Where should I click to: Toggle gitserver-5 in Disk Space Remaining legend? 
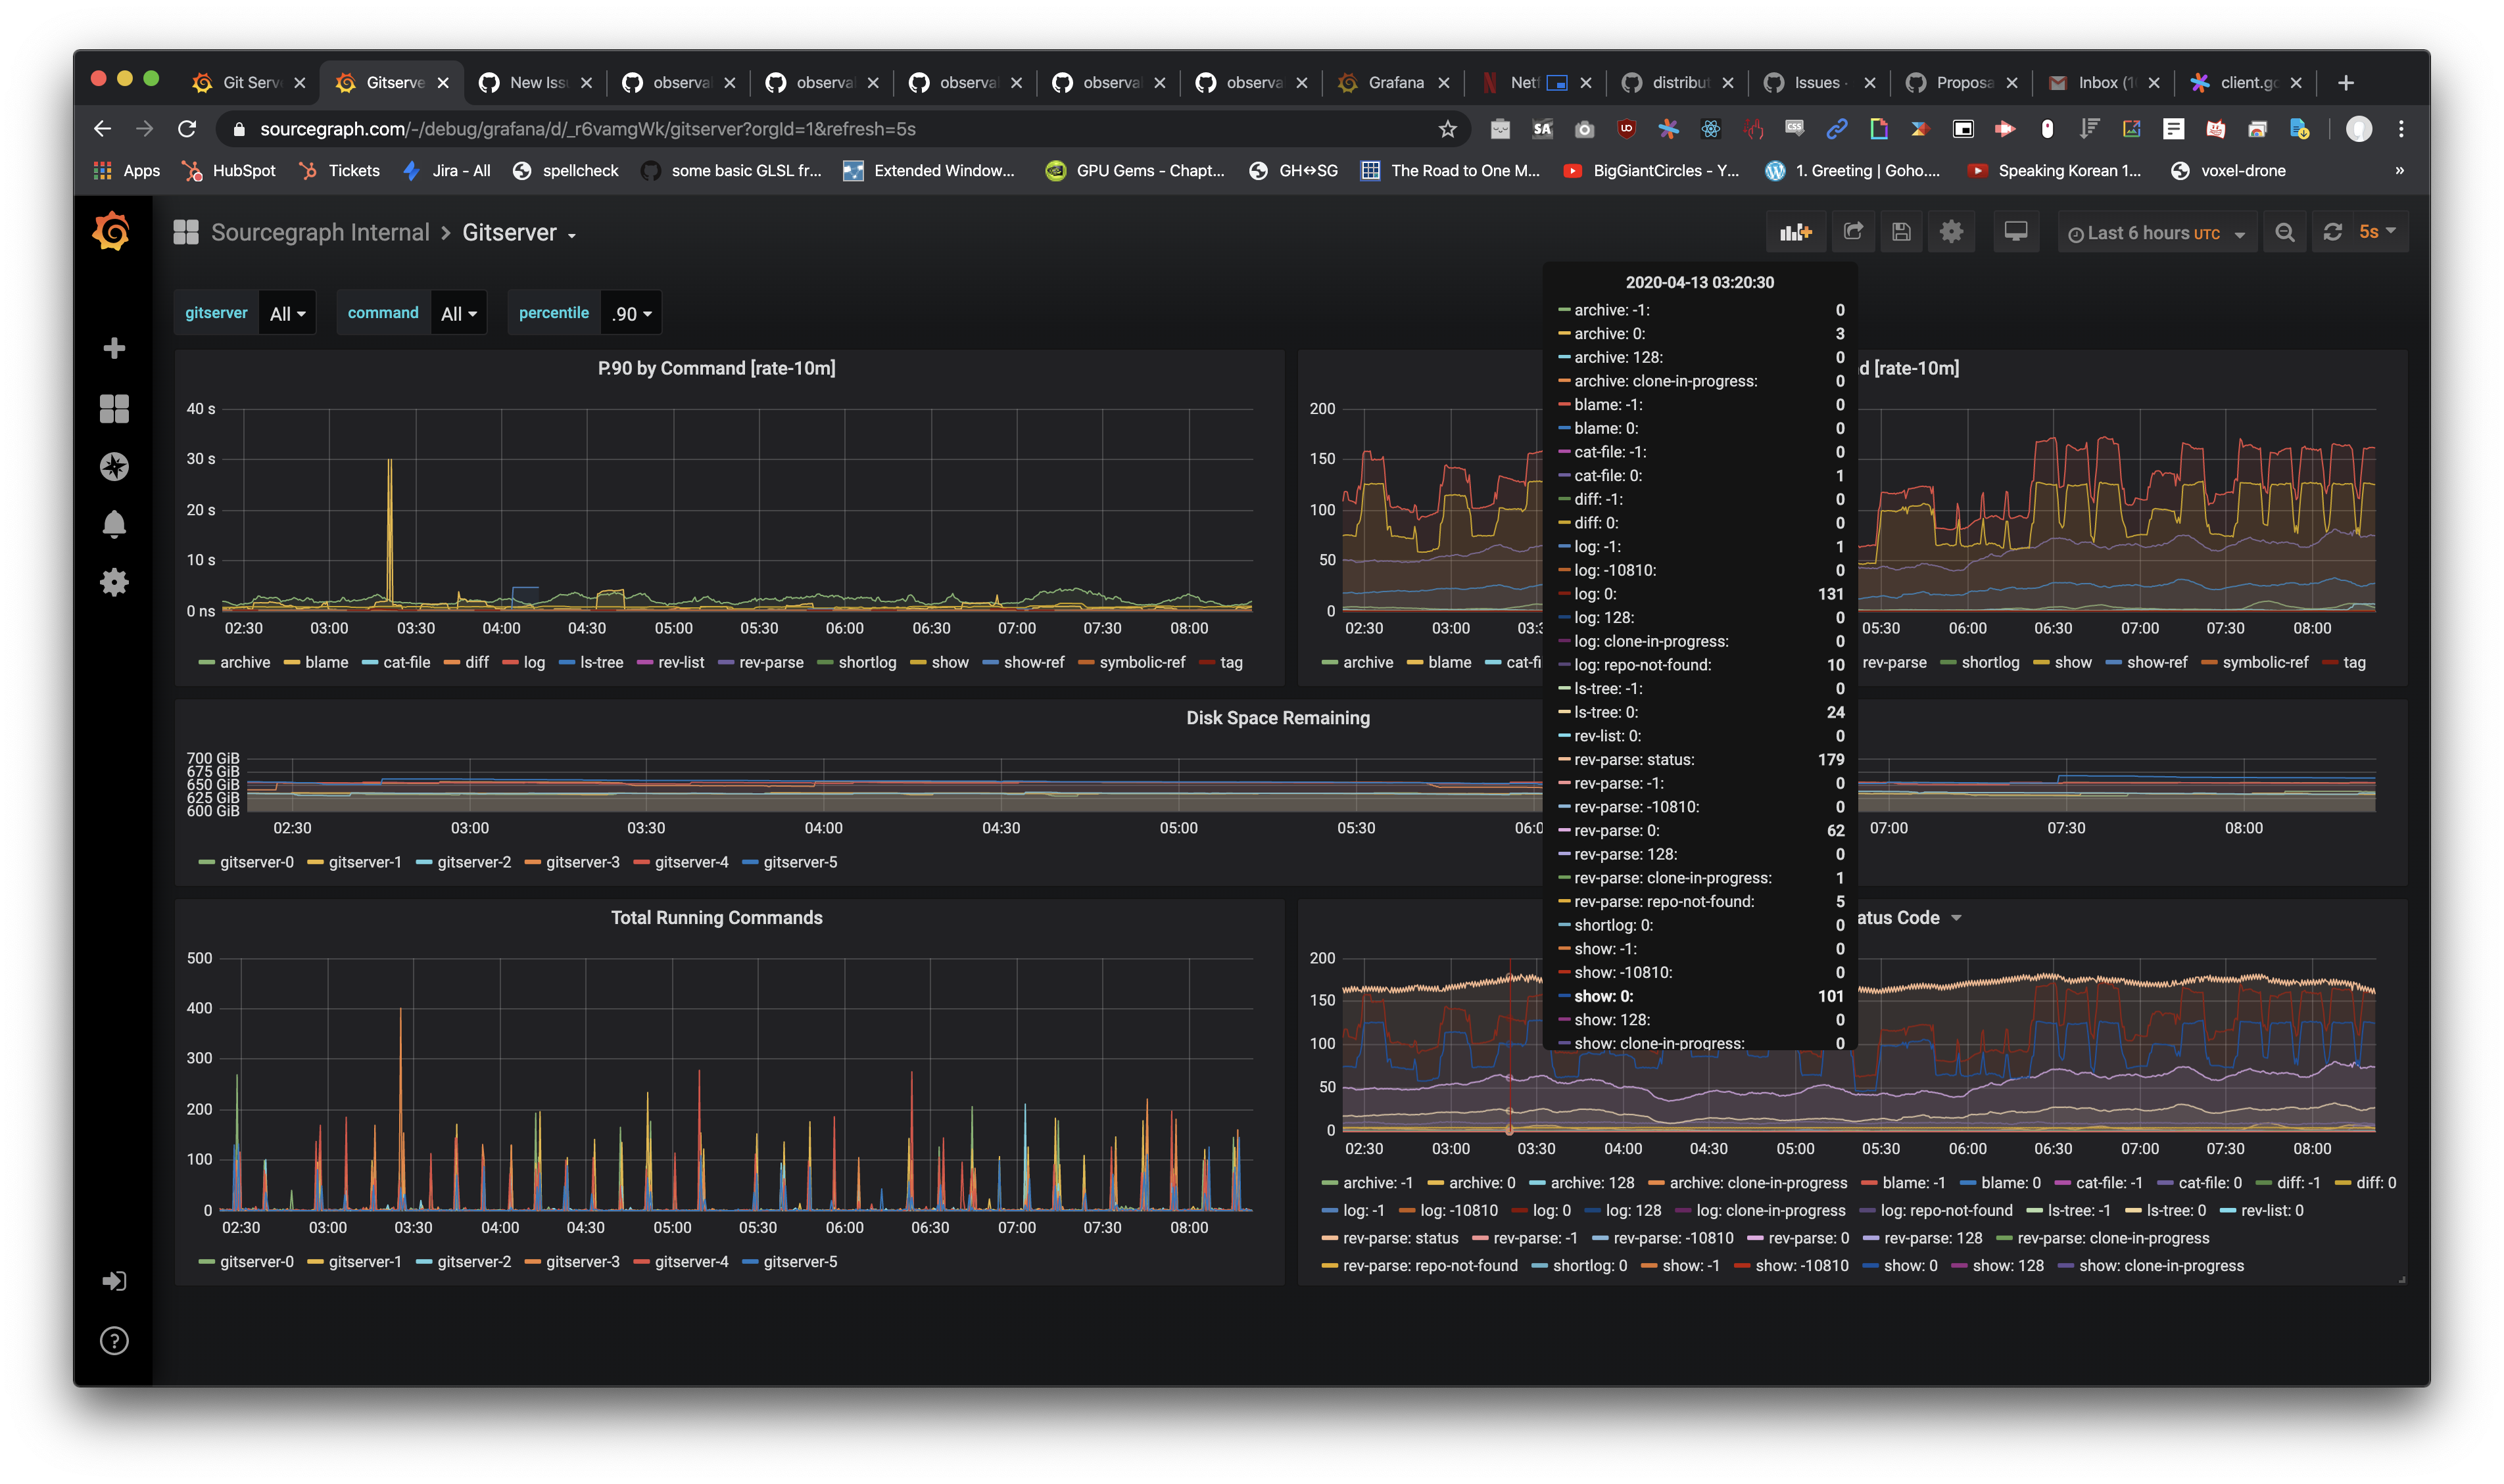click(800, 862)
